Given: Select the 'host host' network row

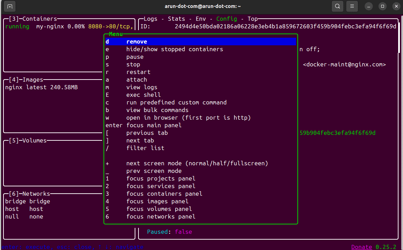Looking at the screenshot, I should click(x=24, y=209).
